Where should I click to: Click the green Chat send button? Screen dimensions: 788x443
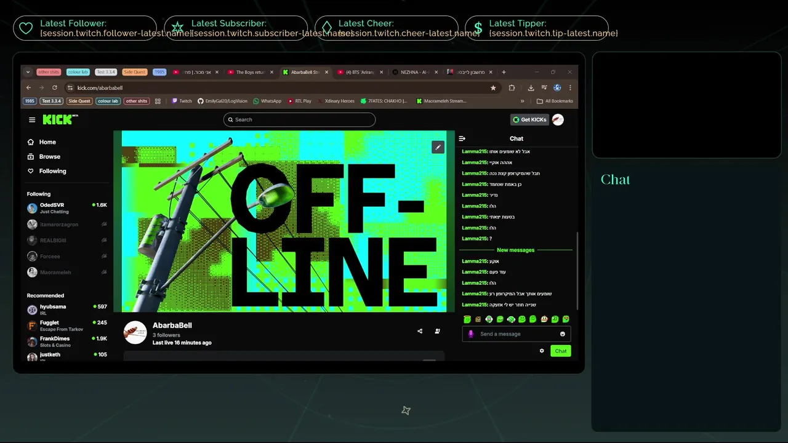[560, 351]
